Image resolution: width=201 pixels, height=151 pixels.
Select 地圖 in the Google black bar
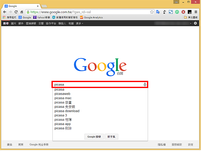point(71,23)
